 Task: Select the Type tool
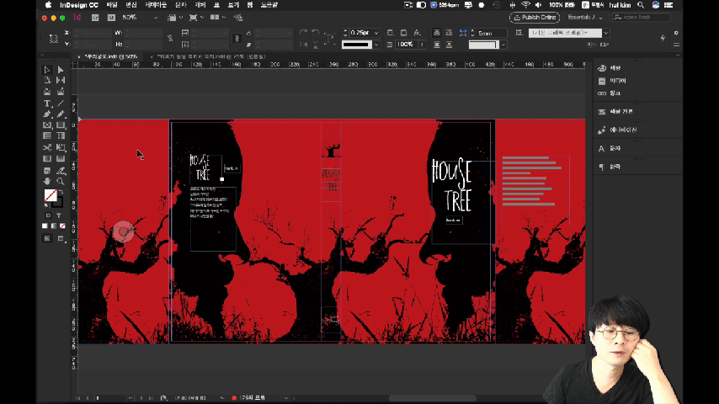[x=47, y=104]
